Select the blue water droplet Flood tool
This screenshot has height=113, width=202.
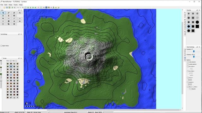(3, 16)
